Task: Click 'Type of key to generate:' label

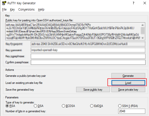Action: tap(20, 102)
